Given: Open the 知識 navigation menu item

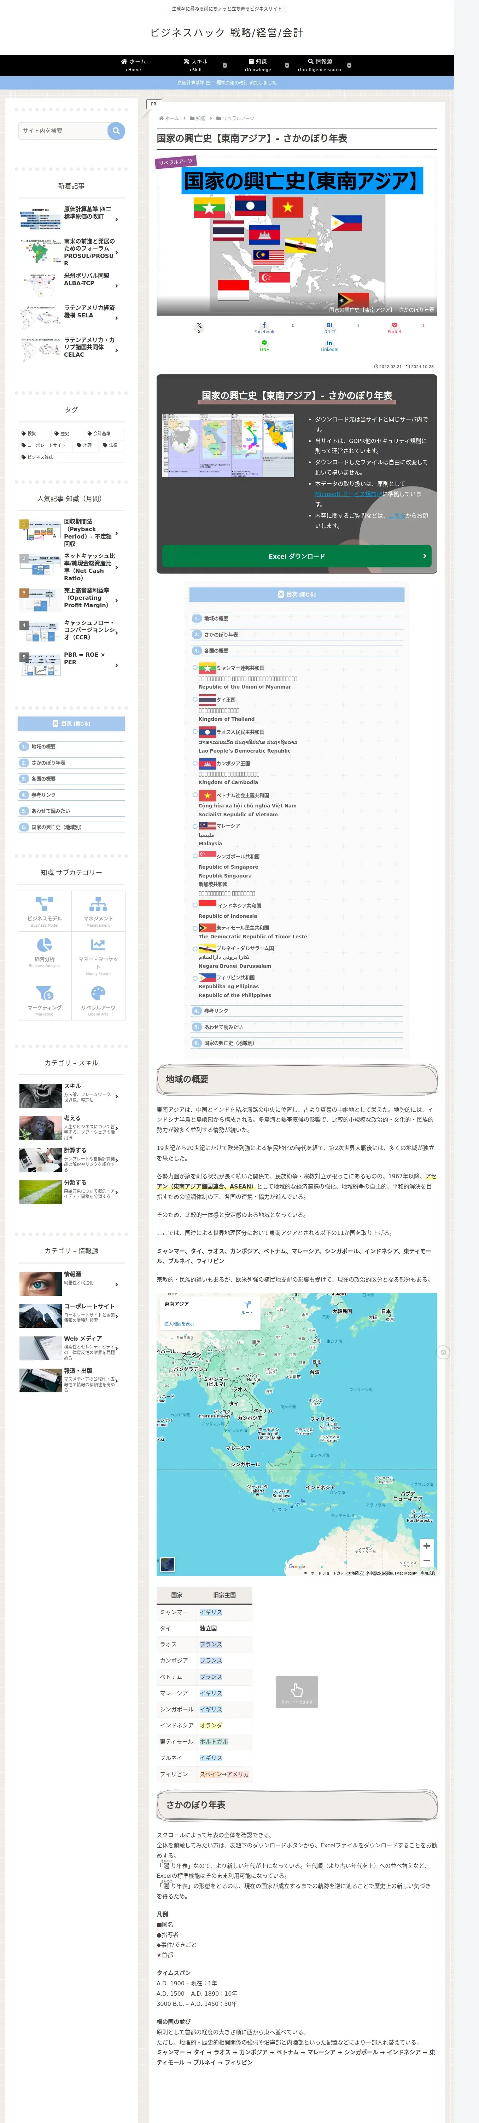Looking at the screenshot, I should [258, 65].
